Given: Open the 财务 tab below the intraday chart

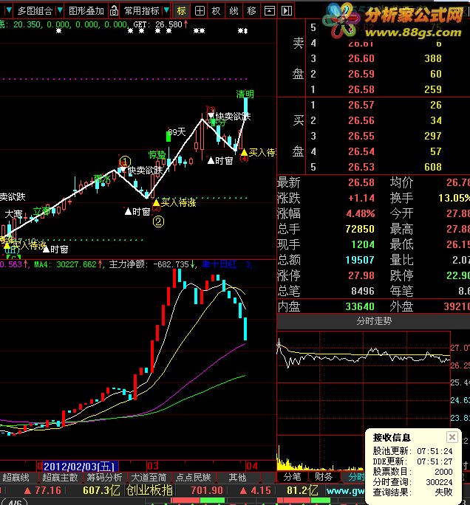Looking at the screenshot, I should (x=324, y=477).
